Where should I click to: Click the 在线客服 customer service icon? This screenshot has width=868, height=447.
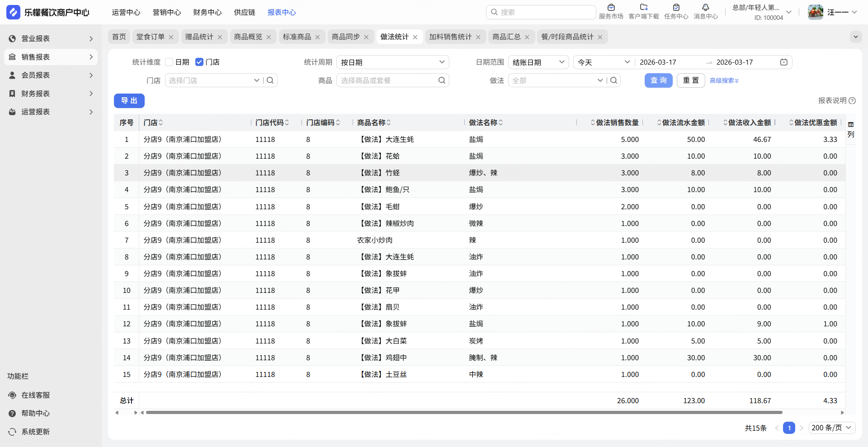tap(12, 395)
